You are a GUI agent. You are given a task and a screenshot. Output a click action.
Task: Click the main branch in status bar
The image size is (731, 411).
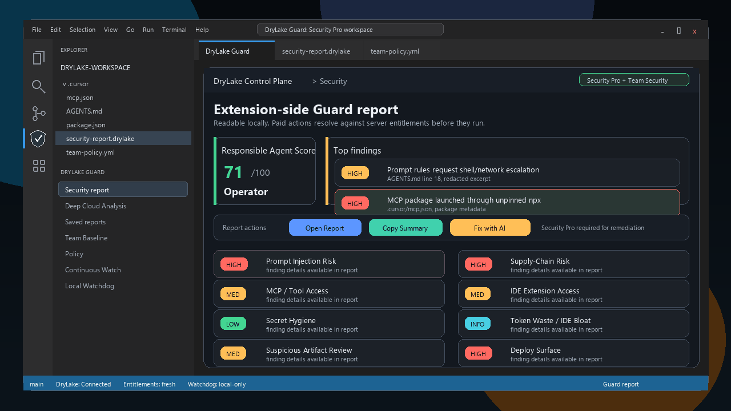coord(37,384)
